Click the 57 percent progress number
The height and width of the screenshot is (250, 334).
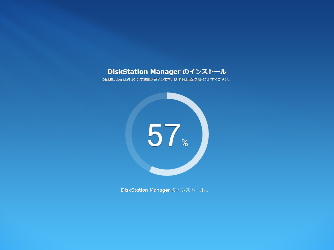pos(164,135)
